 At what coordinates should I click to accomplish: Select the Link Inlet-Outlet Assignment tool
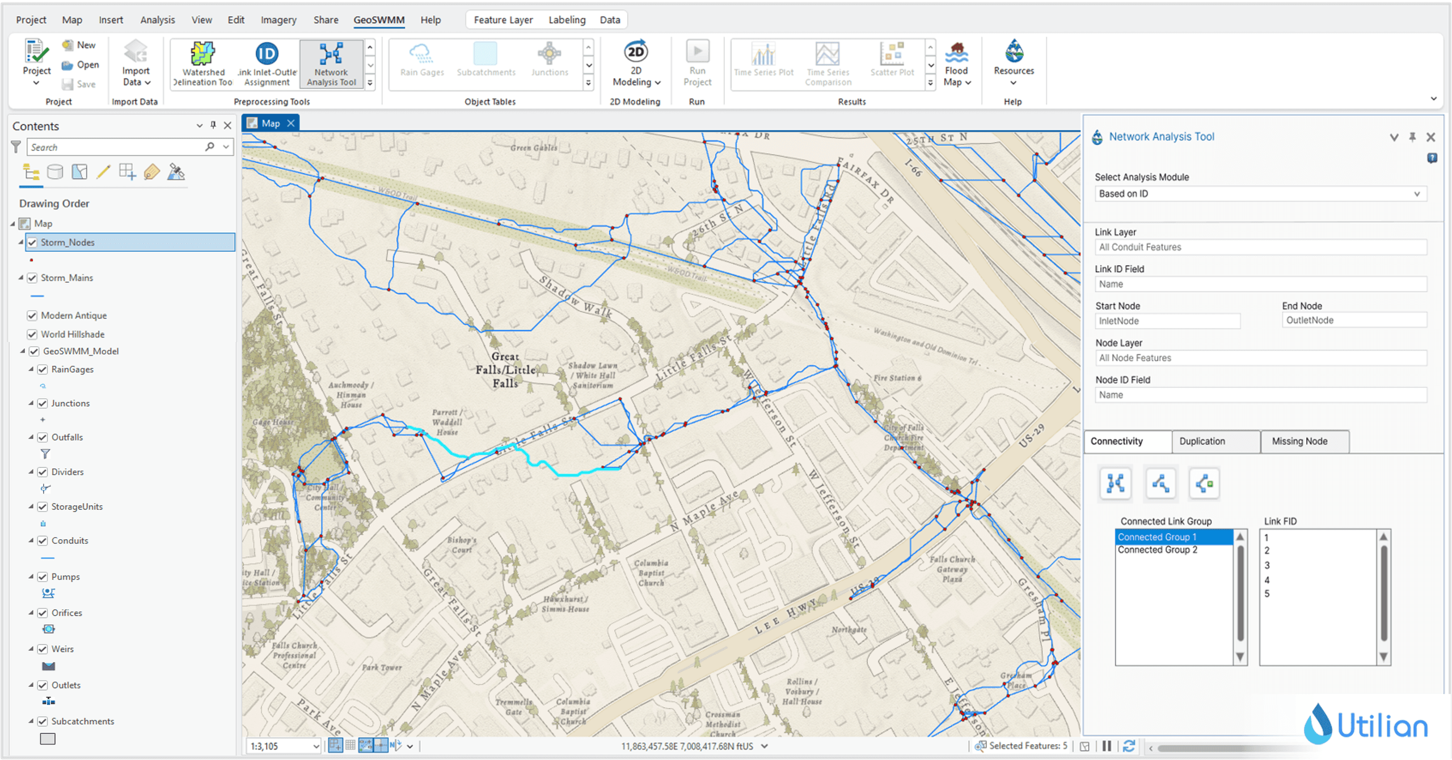(x=265, y=62)
